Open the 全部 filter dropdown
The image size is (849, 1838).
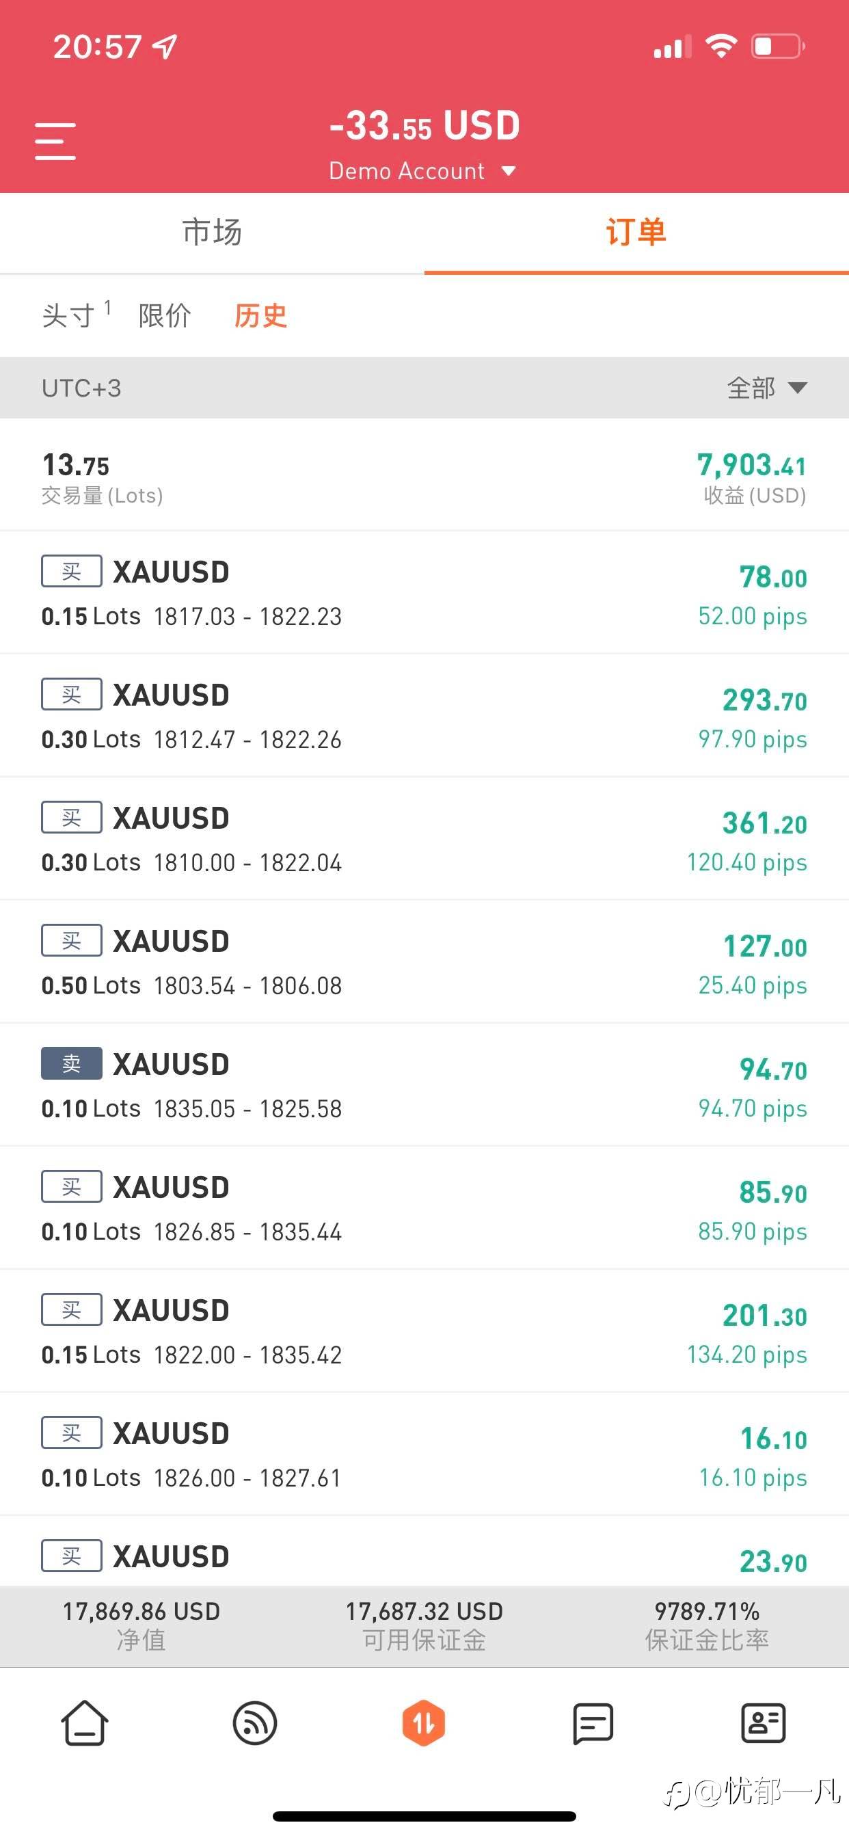click(766, 388)
